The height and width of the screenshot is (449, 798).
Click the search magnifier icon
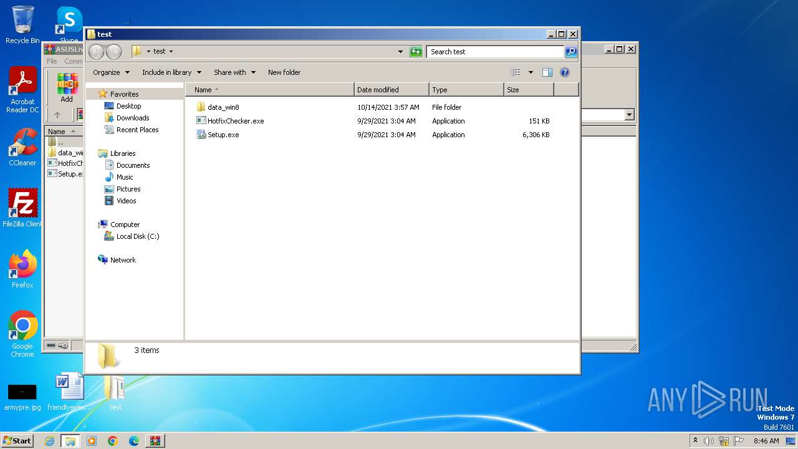571,52
